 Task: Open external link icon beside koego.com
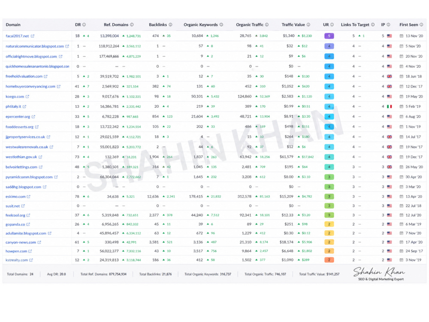coord(27,96)
